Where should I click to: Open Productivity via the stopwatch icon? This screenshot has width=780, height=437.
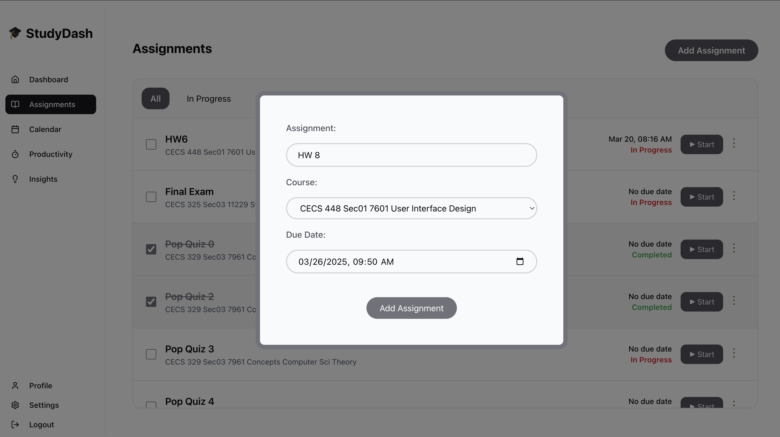pyautogui.click(x=15, y=154)
